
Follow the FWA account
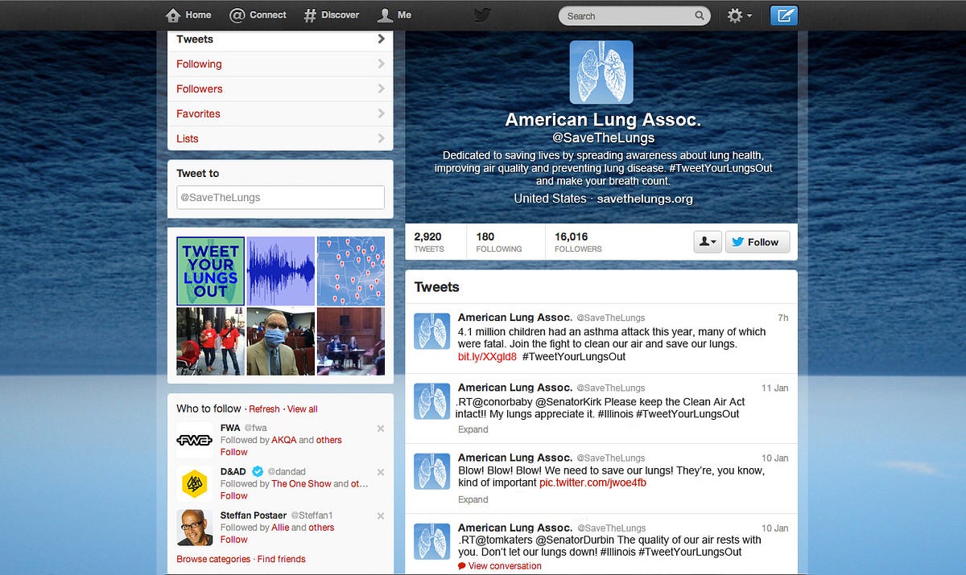(x=234, y=452)
